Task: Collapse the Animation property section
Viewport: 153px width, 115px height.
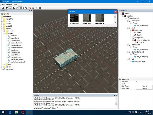Action: coord(120,79)
